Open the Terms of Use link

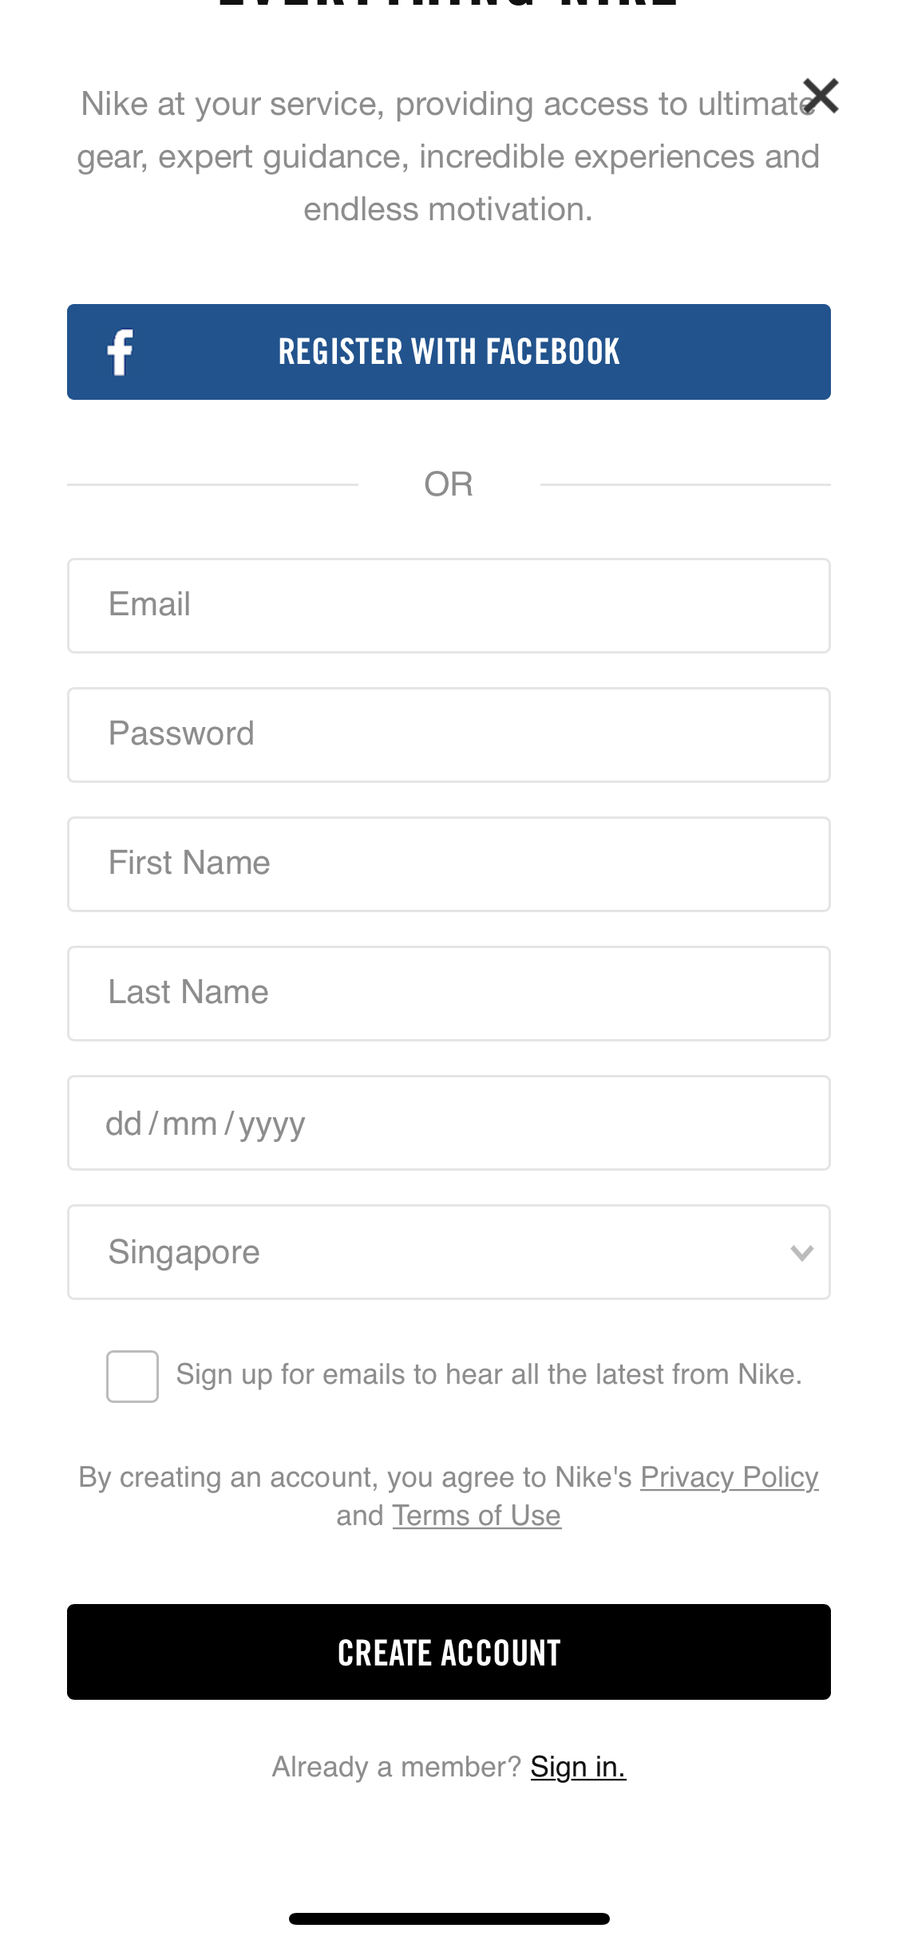click(477, 1515)
